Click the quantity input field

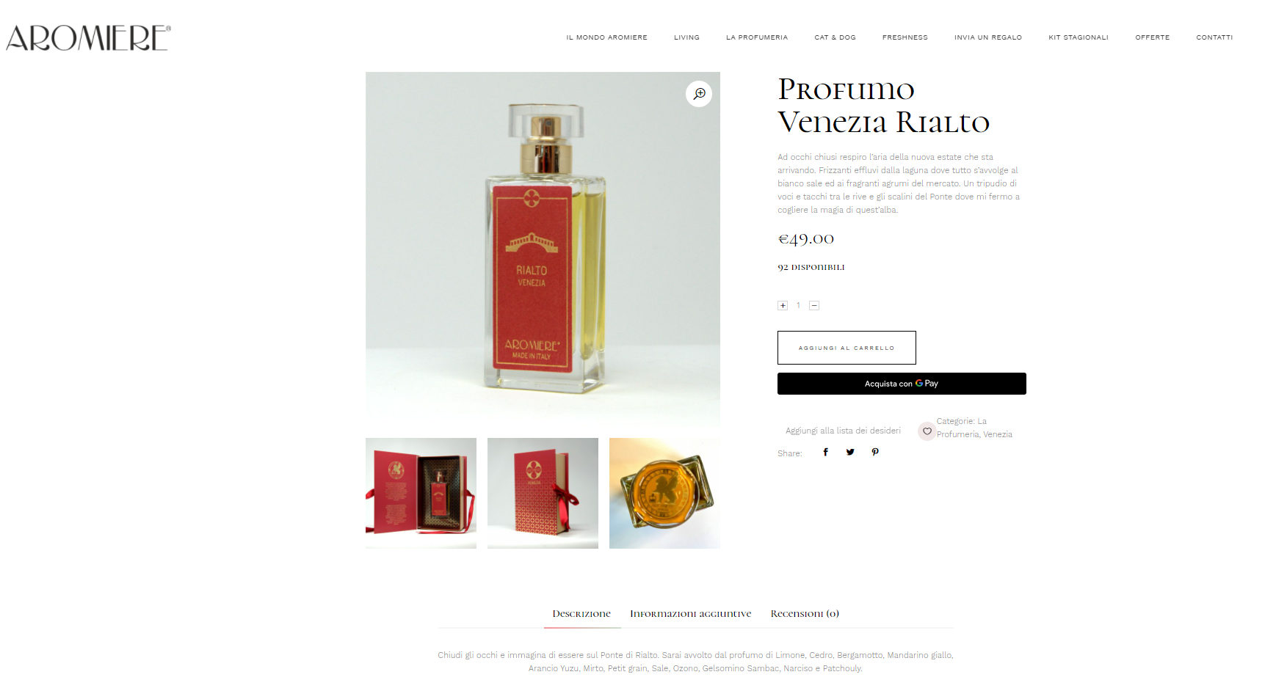(x=798, y=305)
